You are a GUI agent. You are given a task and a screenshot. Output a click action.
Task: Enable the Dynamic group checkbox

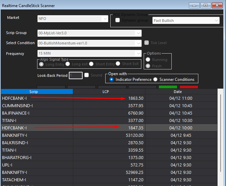[x=117, y=20]
